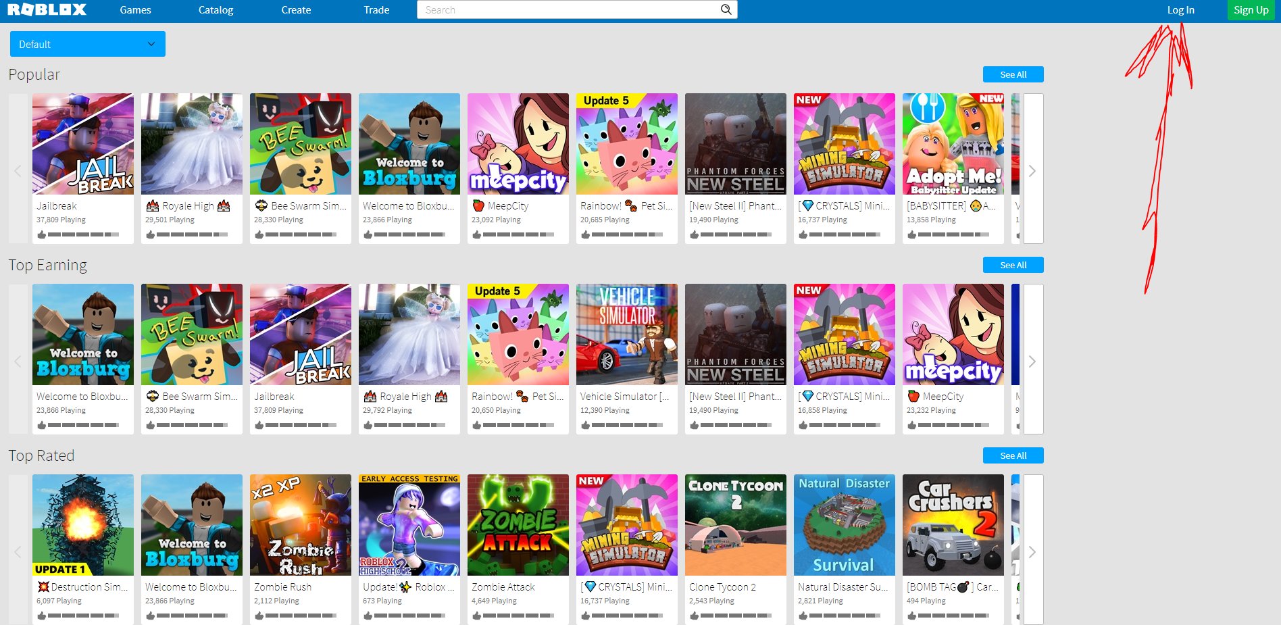1281x625 pixels.
Task: Open the Clone Tycoon 2 thumbnail
Action: click(736, 525)
